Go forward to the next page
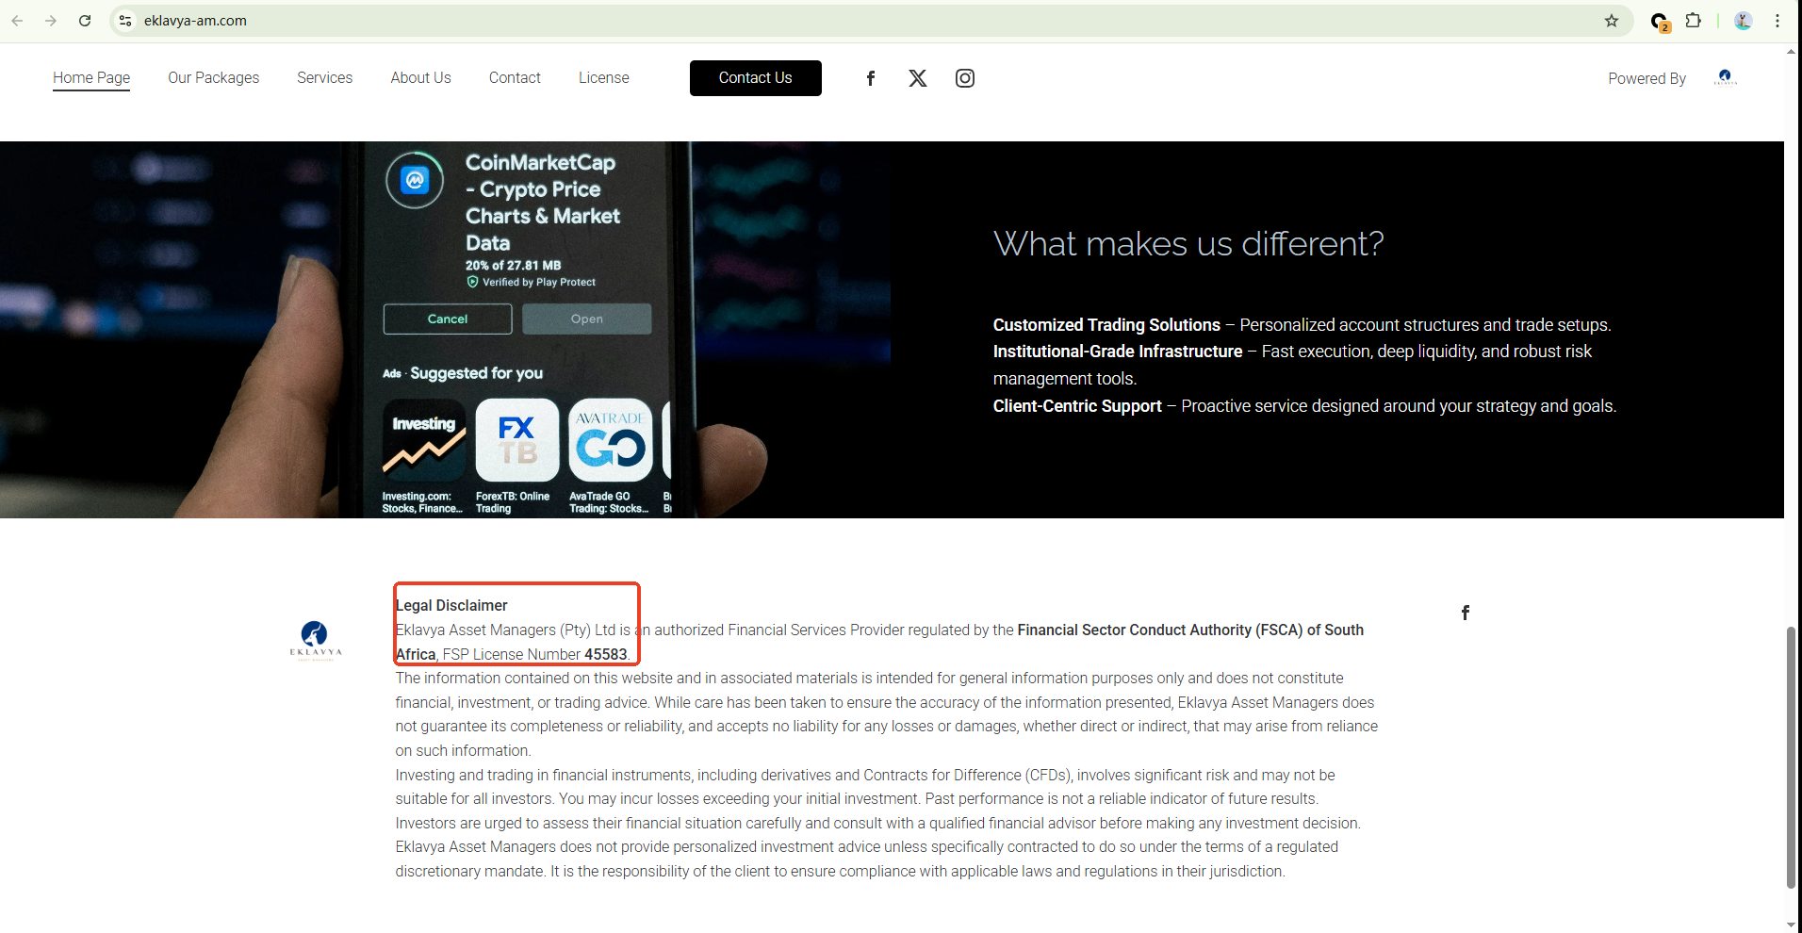Viewport: 1802px width, 933px height. 51,21
